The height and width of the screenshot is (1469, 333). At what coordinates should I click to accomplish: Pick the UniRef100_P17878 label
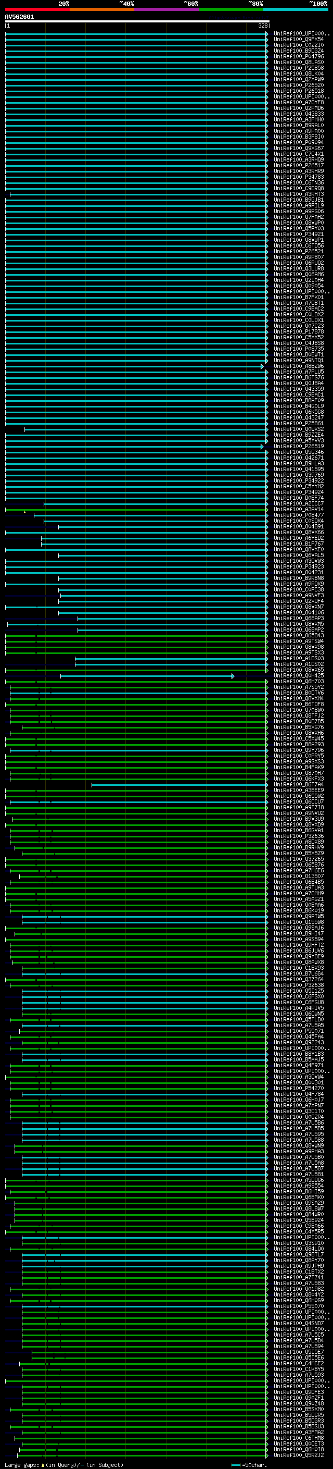299,332
